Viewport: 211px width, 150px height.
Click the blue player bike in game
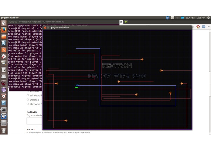coord(77,85)
